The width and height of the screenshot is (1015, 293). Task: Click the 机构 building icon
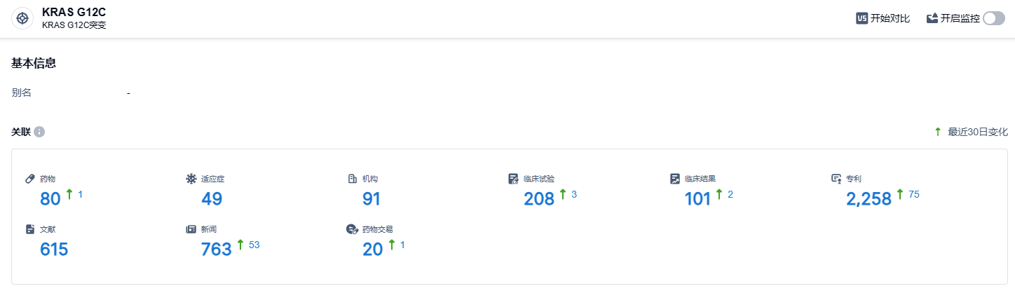tap(353, 179)
